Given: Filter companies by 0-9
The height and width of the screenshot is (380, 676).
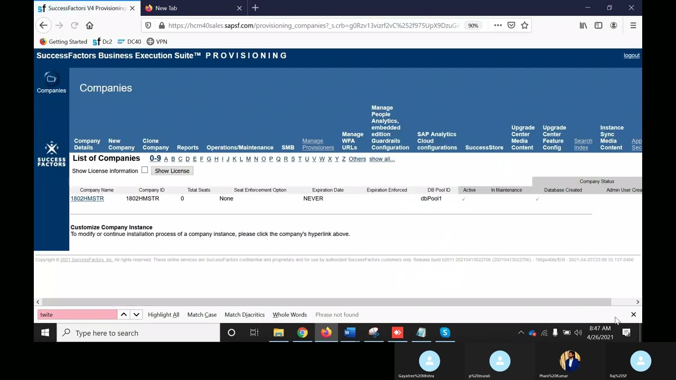Looking at the screenshot, I should pos(155,158).
